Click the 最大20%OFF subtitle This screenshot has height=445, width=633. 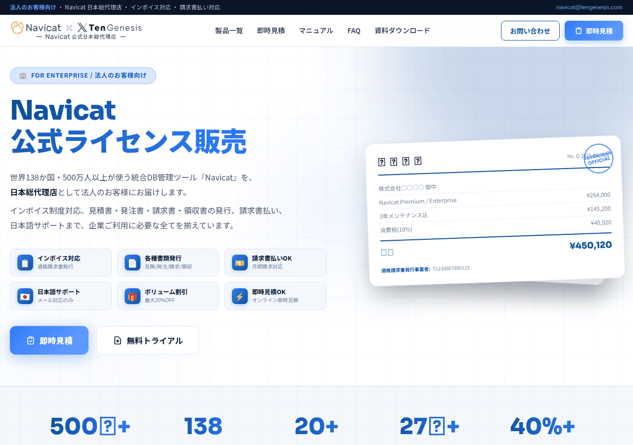160,300
